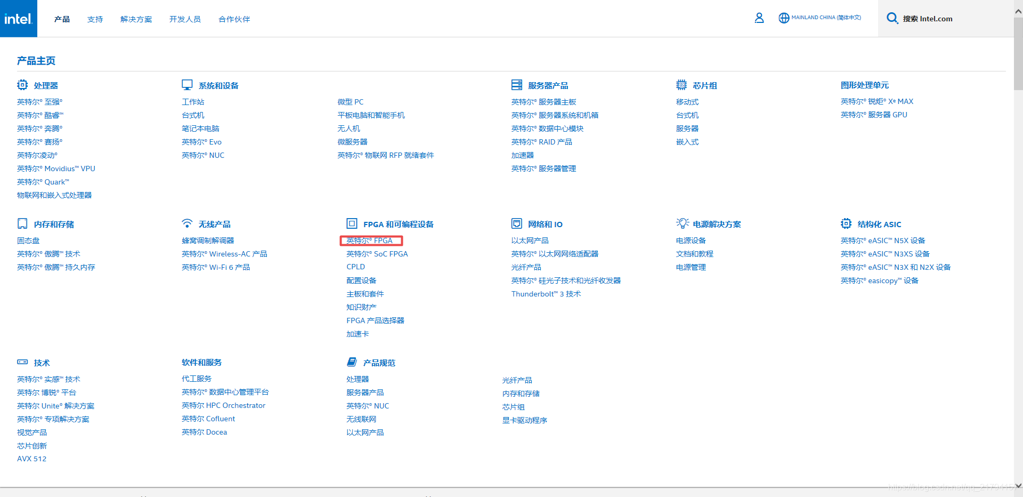Open 微型 PC link
Viewport: 1023px width, 497px height.
click(351, 102)
